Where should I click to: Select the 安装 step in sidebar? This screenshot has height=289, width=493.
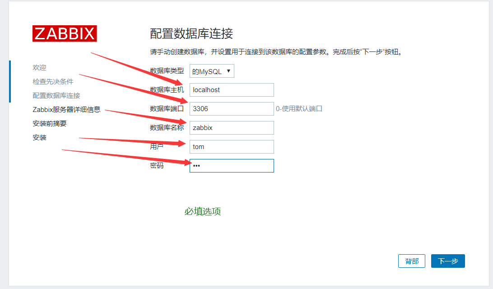point(39,137)
